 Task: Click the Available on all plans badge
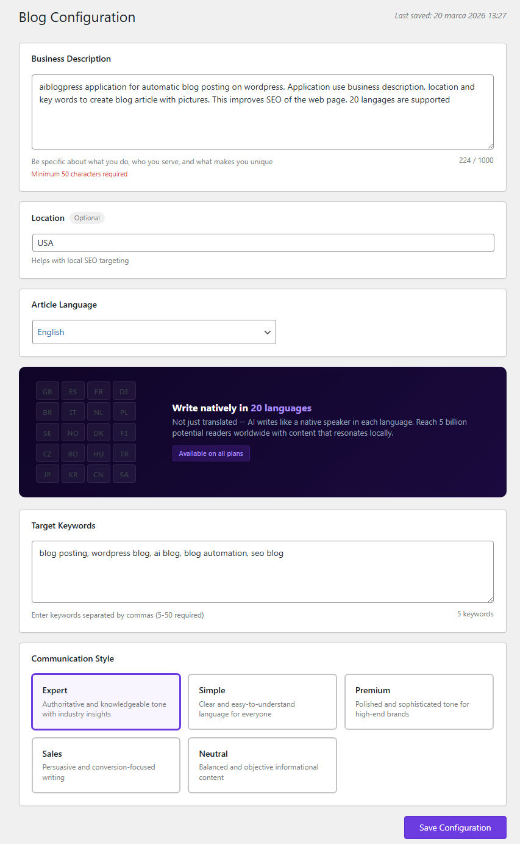click(x=210, y=453)
